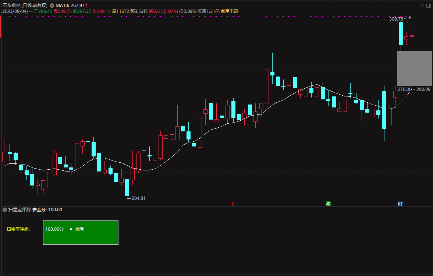Select the MA10: 267.97 indicator label
The height and width of the screenshot is (276, 433).
tap(70, 6)
